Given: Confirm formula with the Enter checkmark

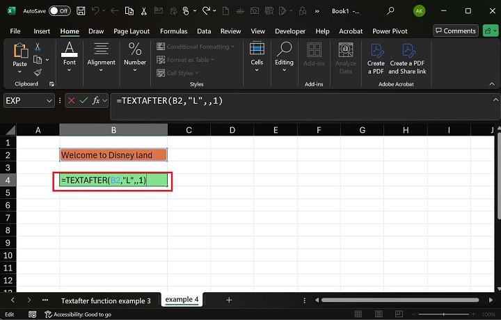Looking at the screenshot, I should click(83, 101).
